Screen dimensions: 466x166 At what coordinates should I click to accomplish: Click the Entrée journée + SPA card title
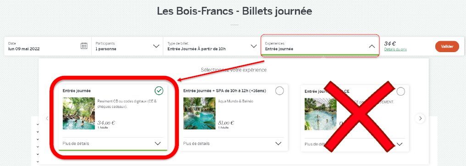[x=225, y=91]
